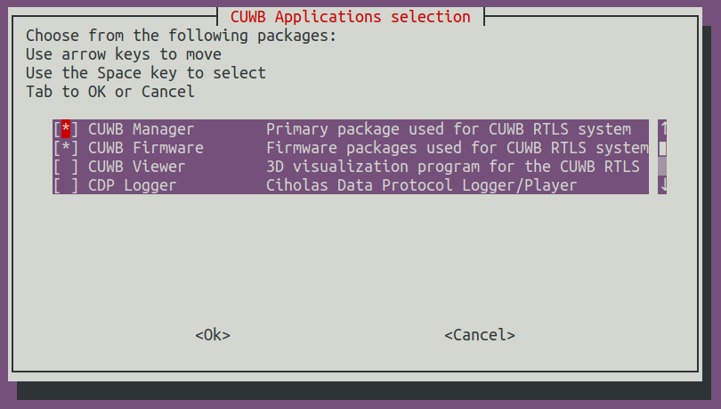This screenshot has width=721, height=409.
Task: Click the white scrollbar thumb block
Action: (x=662, y=148)
